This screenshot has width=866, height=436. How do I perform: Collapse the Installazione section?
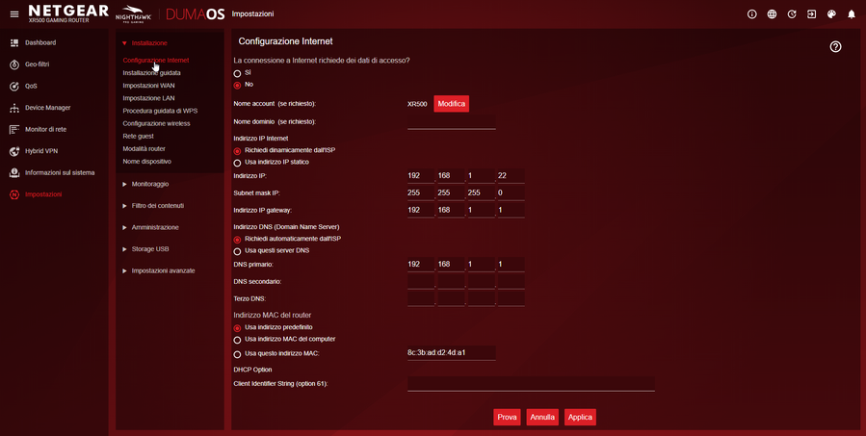[x=148, y=43]
